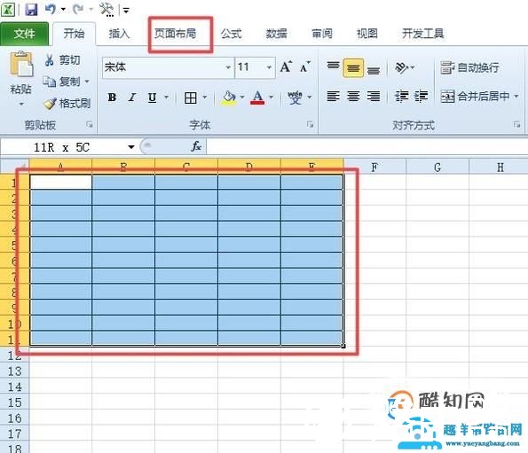The width and height of the screenshot is (528, 453).
Task: Open the 字体 font dialog launcher
Action: tap(310, 125)
